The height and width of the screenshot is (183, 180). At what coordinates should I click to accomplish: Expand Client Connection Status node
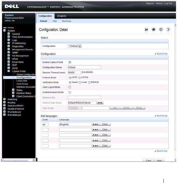(x=13, y=96)
